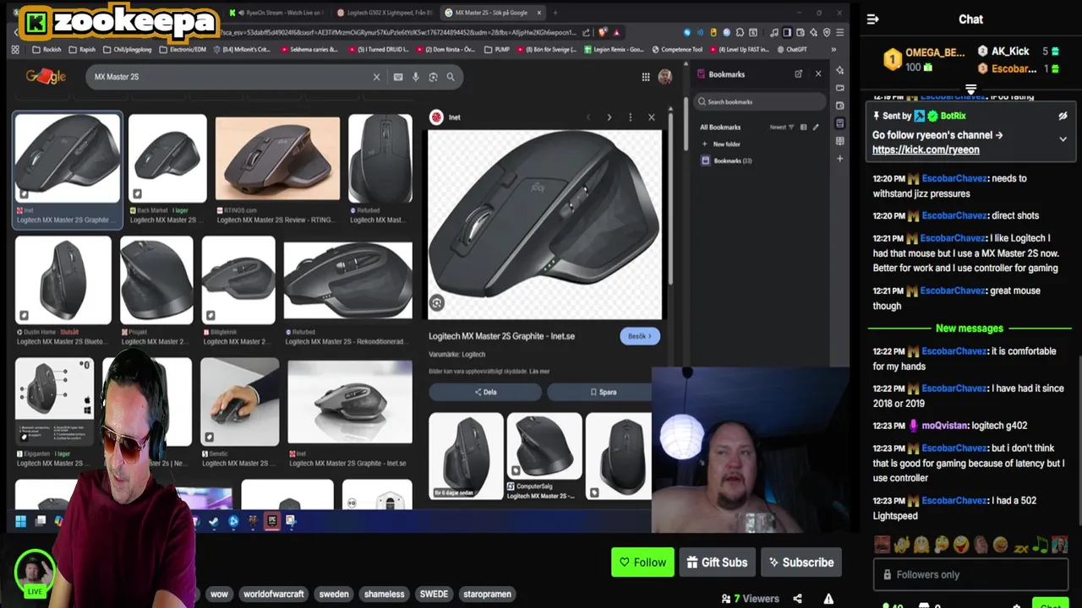Open the Windows Start menu
Viewport: 1082px width, 608px height.
coord(20,521)
